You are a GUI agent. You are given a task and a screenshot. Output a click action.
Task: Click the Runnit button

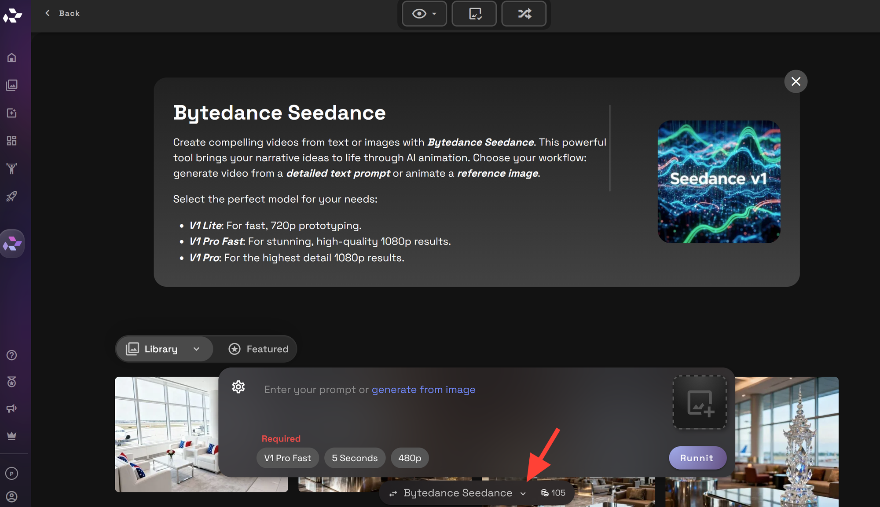(x=697, y=458)
